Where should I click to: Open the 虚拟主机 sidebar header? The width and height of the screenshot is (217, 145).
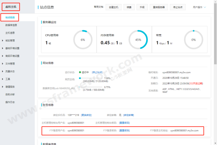11,7
